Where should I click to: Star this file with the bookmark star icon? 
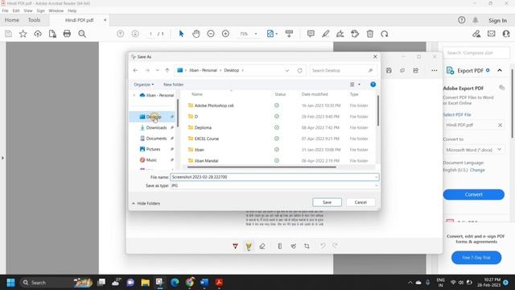(x=23, y=34)
